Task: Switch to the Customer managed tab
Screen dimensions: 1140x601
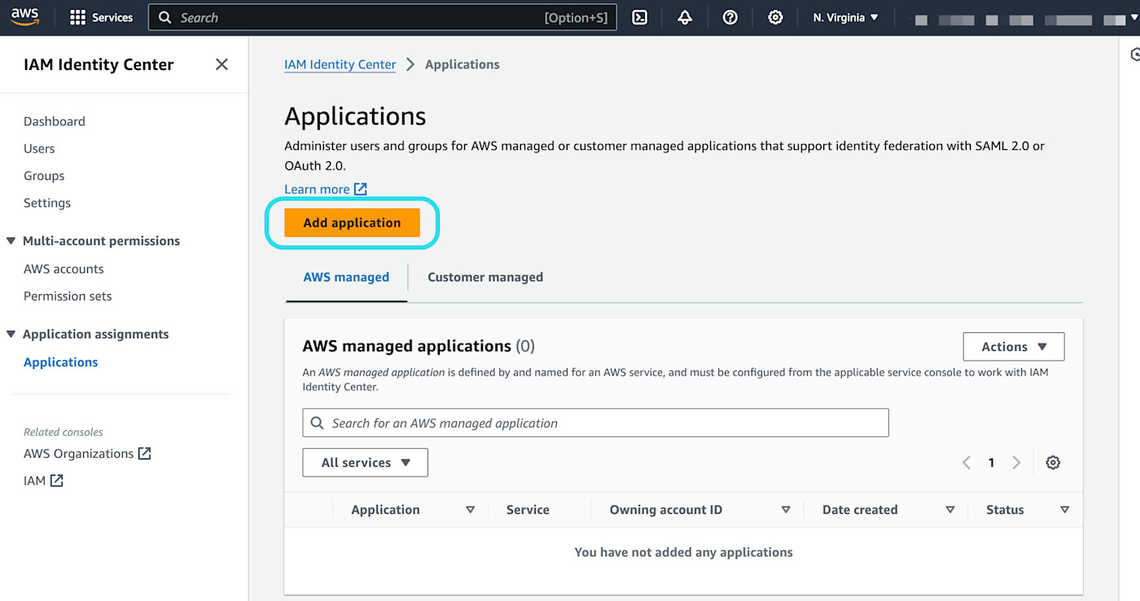Action: pos(484,277)
